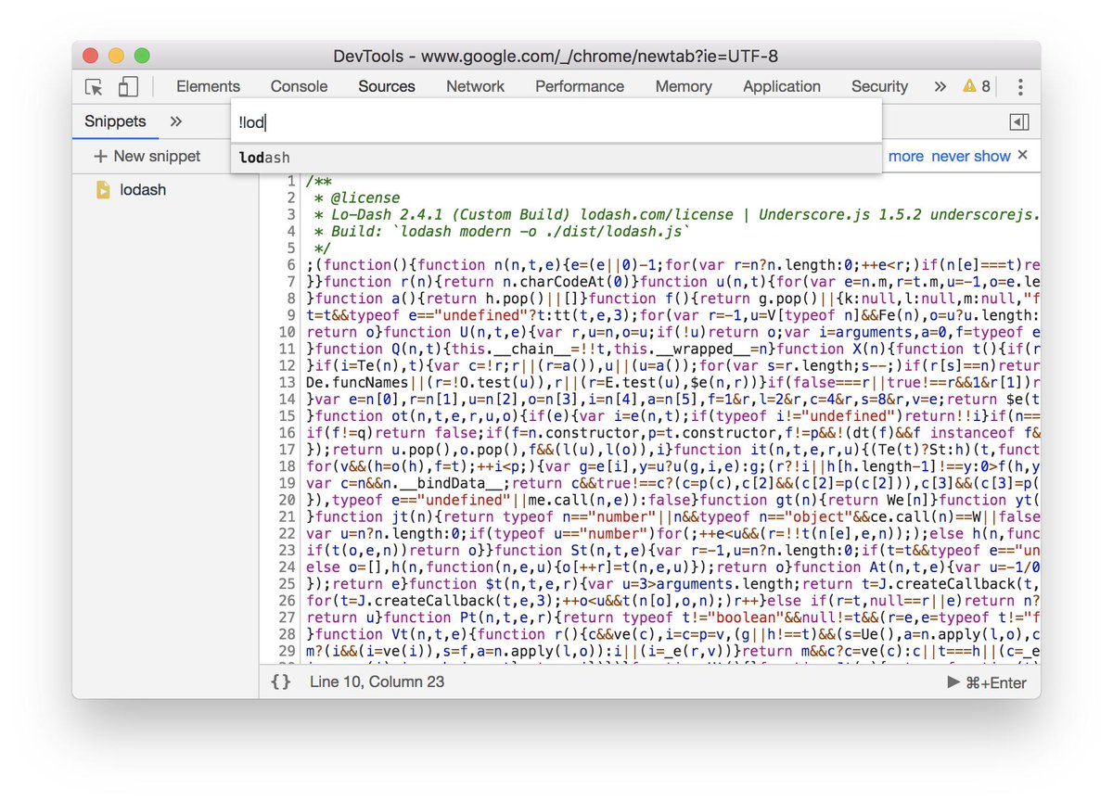Toggle the debugger sidebar pane icon
Screen dimensions: 1113x802
pyautogui.click(x=1019, y=122)
